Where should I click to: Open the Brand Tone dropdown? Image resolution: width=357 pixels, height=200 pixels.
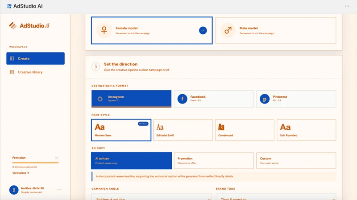pyautogui.click(x=276, y=196)
